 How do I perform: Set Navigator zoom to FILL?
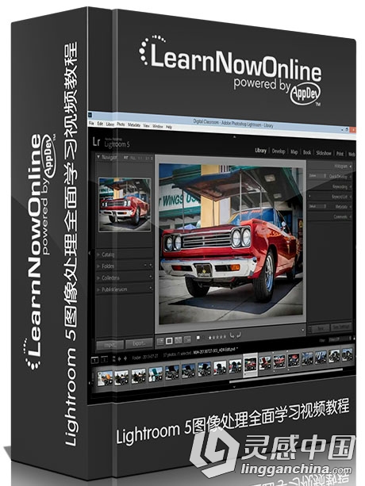(x=133, y=158)
